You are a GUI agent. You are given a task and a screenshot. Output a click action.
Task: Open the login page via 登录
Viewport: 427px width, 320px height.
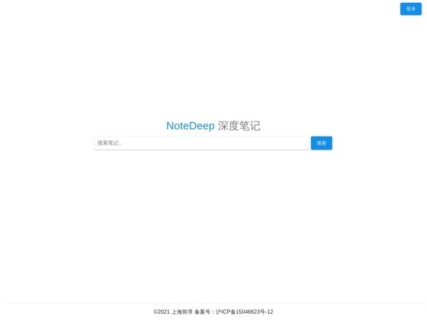click(x=411, y=9)
